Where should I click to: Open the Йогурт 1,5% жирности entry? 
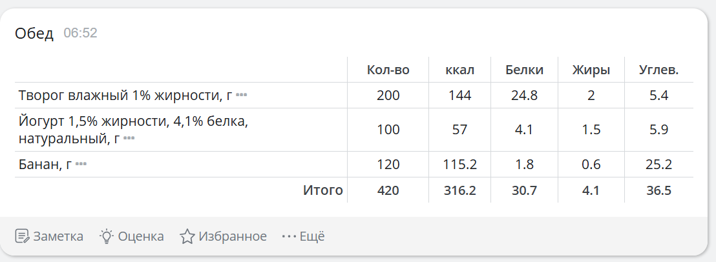point(133,121)
